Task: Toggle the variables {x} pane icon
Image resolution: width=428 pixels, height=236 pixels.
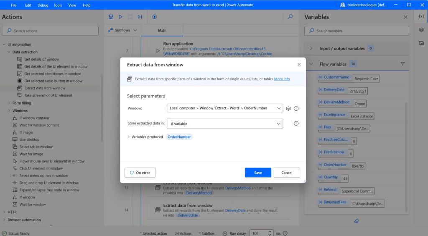Action: click(x=421, y=16)
